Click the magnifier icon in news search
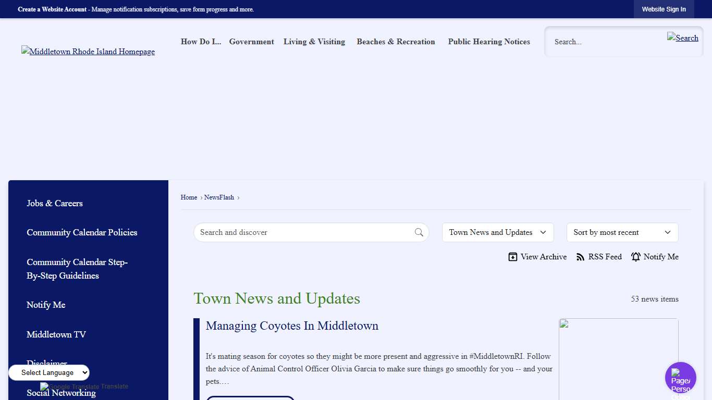Screen dimensions: 712x400 click(419, 232)
